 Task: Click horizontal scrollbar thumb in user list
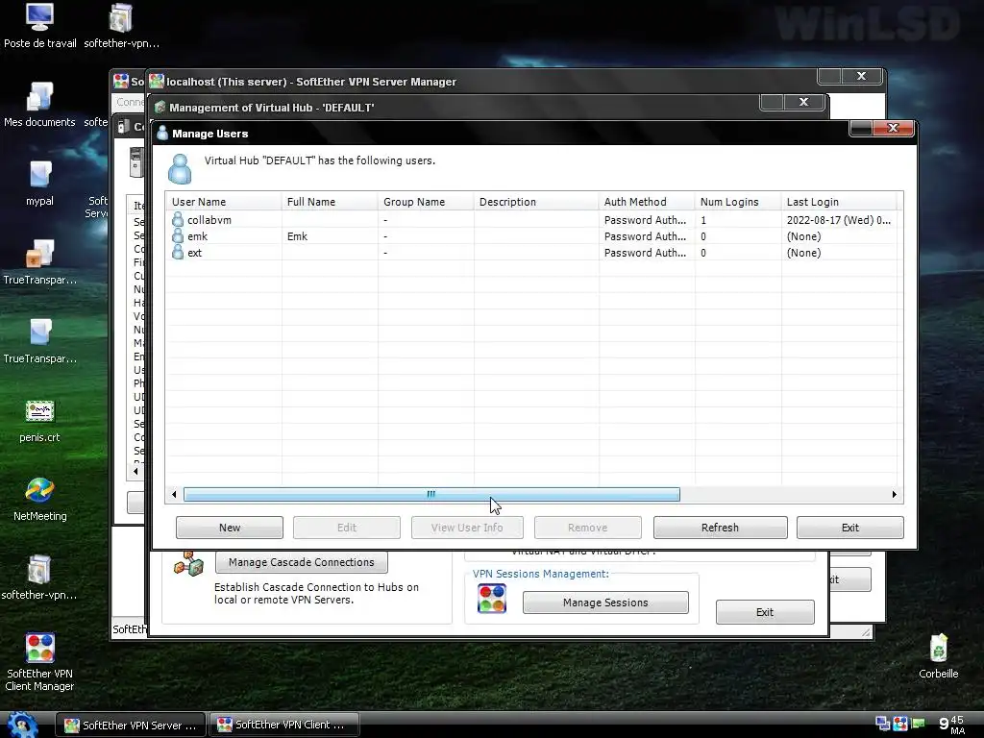[431, 495]
